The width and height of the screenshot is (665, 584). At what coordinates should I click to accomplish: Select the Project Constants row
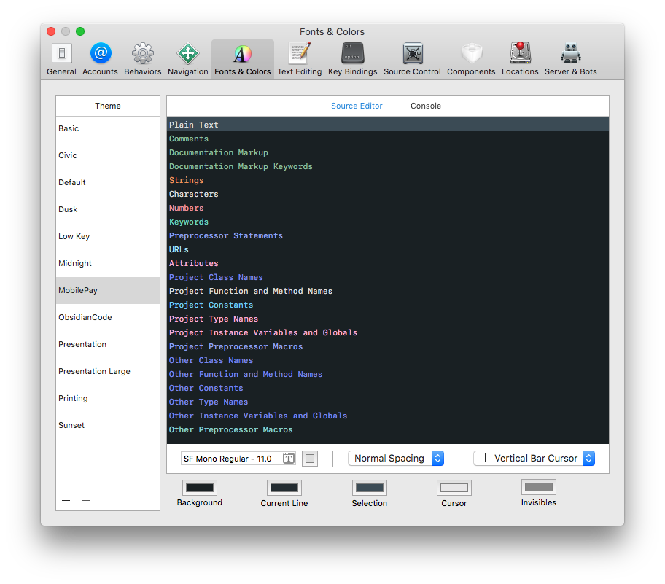tap(388, 305)
